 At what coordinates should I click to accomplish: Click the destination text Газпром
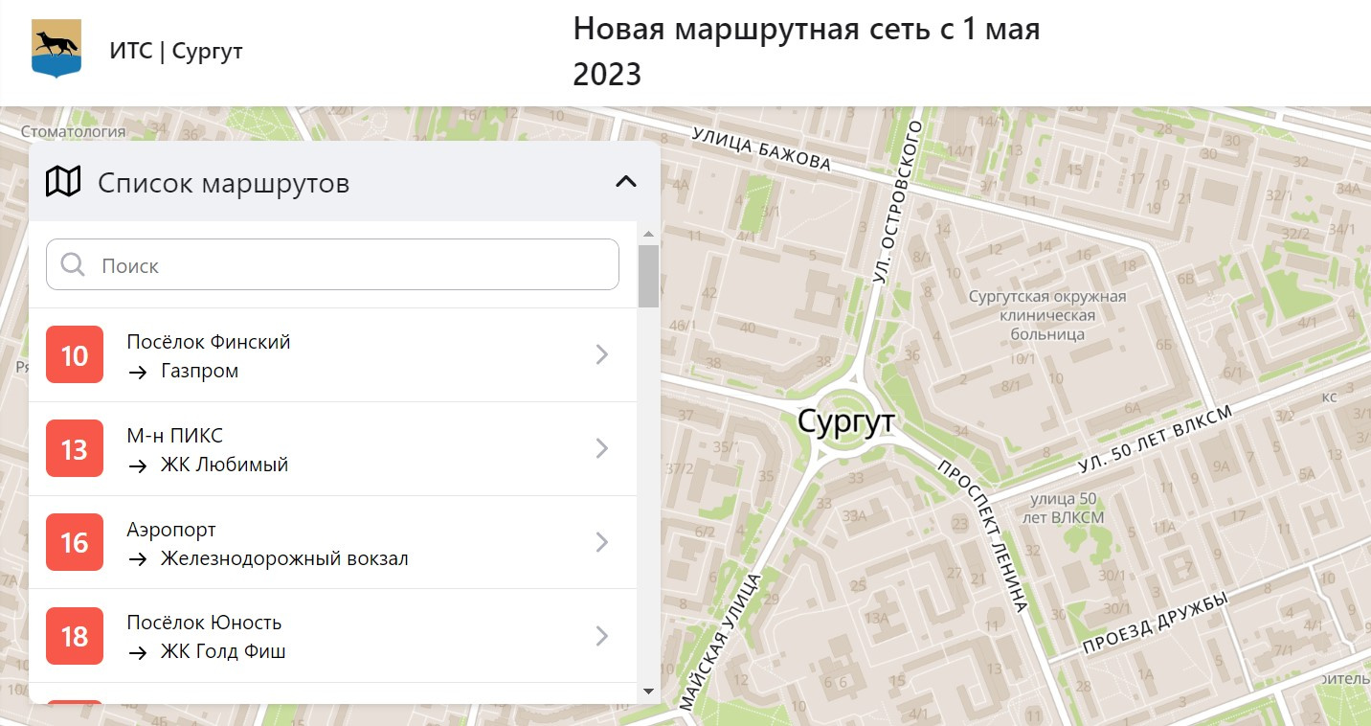pos(199,371)
